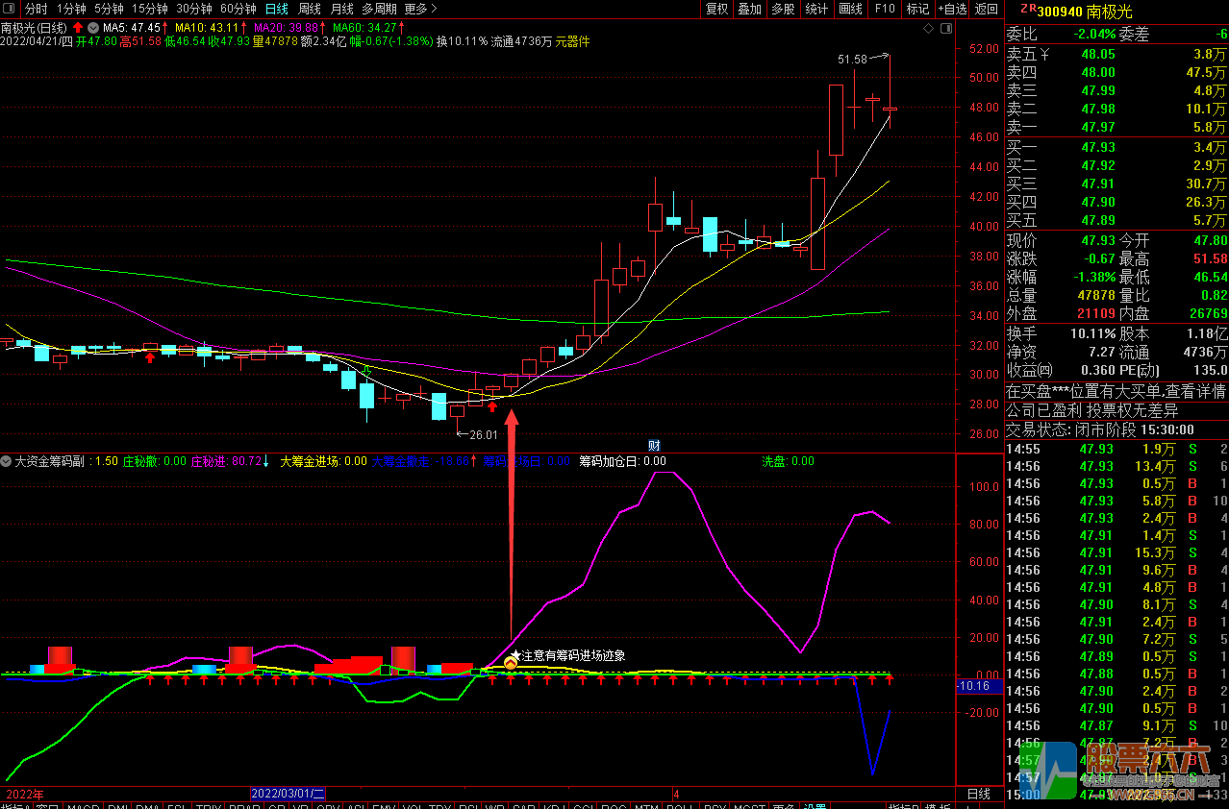
Task: Open the 统计 statistics tool
Action: [x=816, y=9]
